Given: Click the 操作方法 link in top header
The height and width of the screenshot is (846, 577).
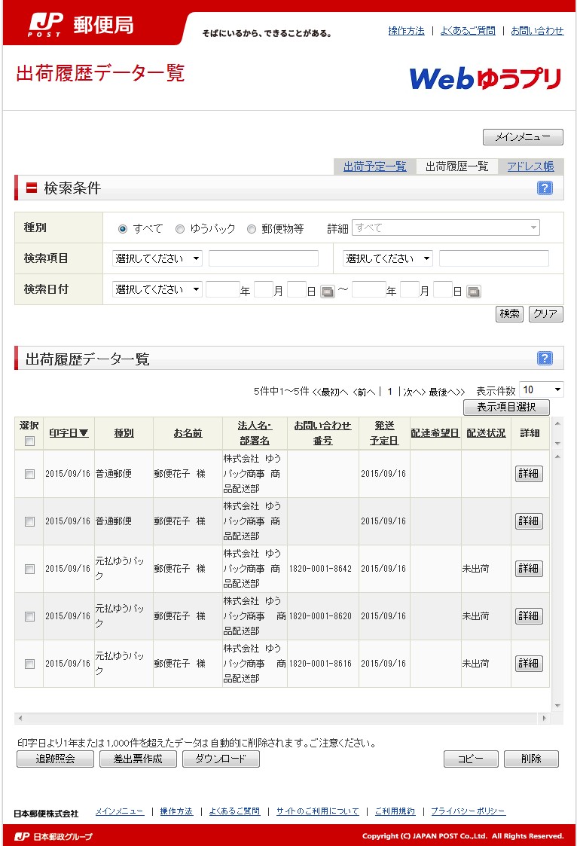Looking at the screenshot, I should [x=406, y=31].
